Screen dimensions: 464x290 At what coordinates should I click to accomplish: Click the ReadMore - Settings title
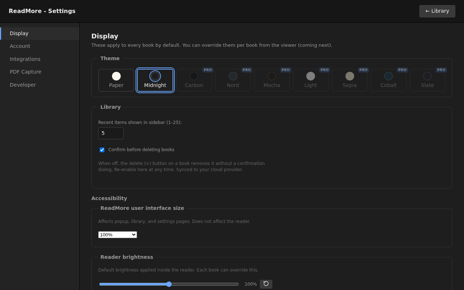42,11
